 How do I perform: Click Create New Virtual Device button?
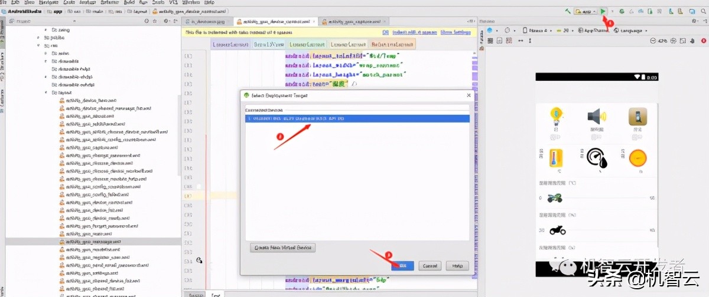(283, 247)
